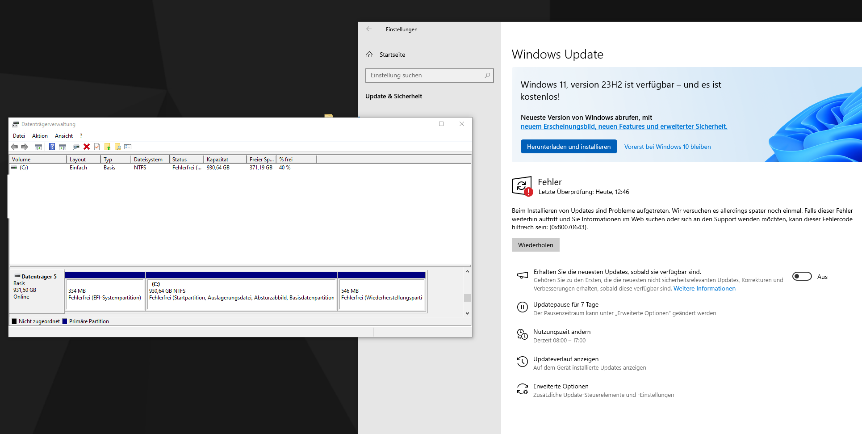
Task: Click the scrollbar thumb in disk pane
Action: [467, 298]
